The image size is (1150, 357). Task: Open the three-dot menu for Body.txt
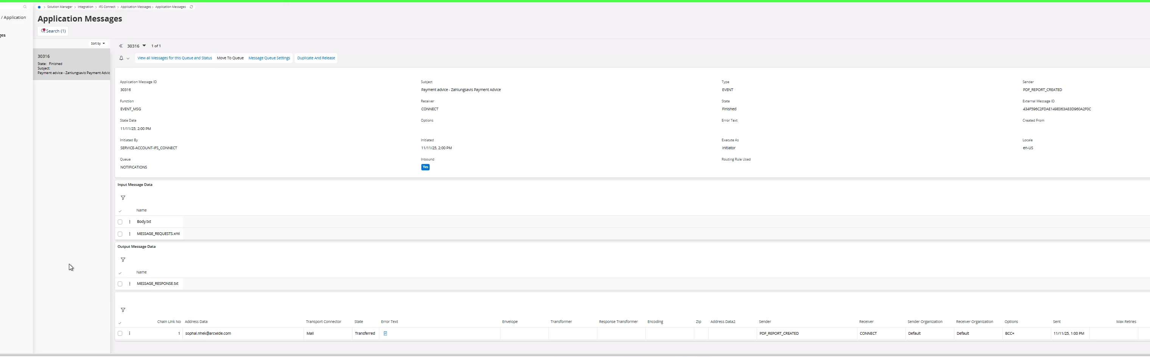[130, 221]
